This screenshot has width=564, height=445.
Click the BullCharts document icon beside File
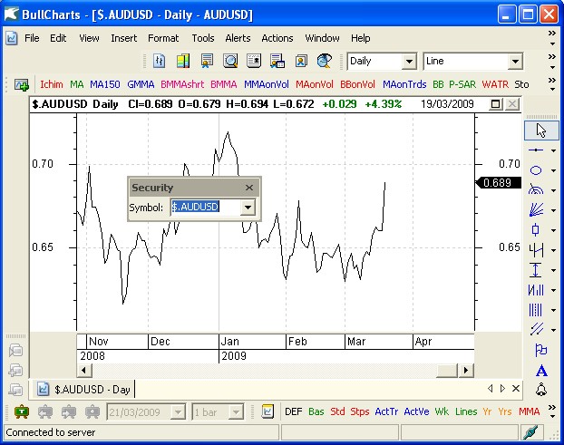pos(12,38)
